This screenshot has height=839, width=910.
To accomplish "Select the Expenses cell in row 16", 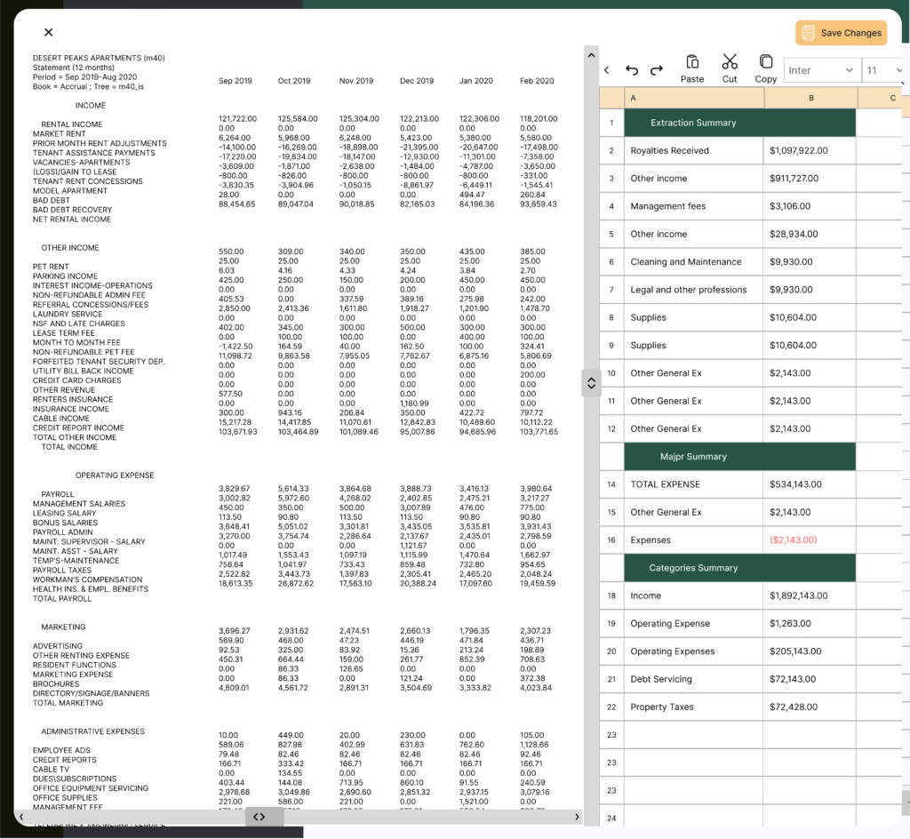I will [x=693, y=540].
